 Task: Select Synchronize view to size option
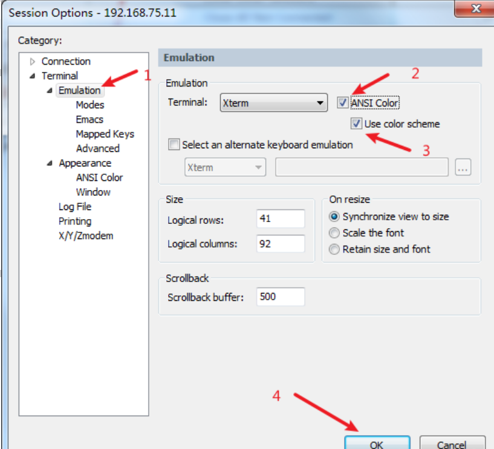pyautogui.click(x=334, y=217)
